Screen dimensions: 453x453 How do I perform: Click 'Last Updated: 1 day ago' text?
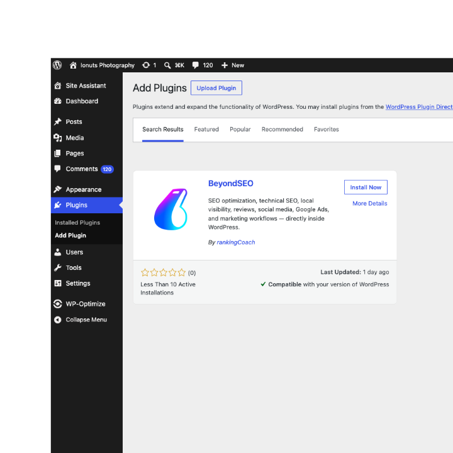tap(355, 272)
